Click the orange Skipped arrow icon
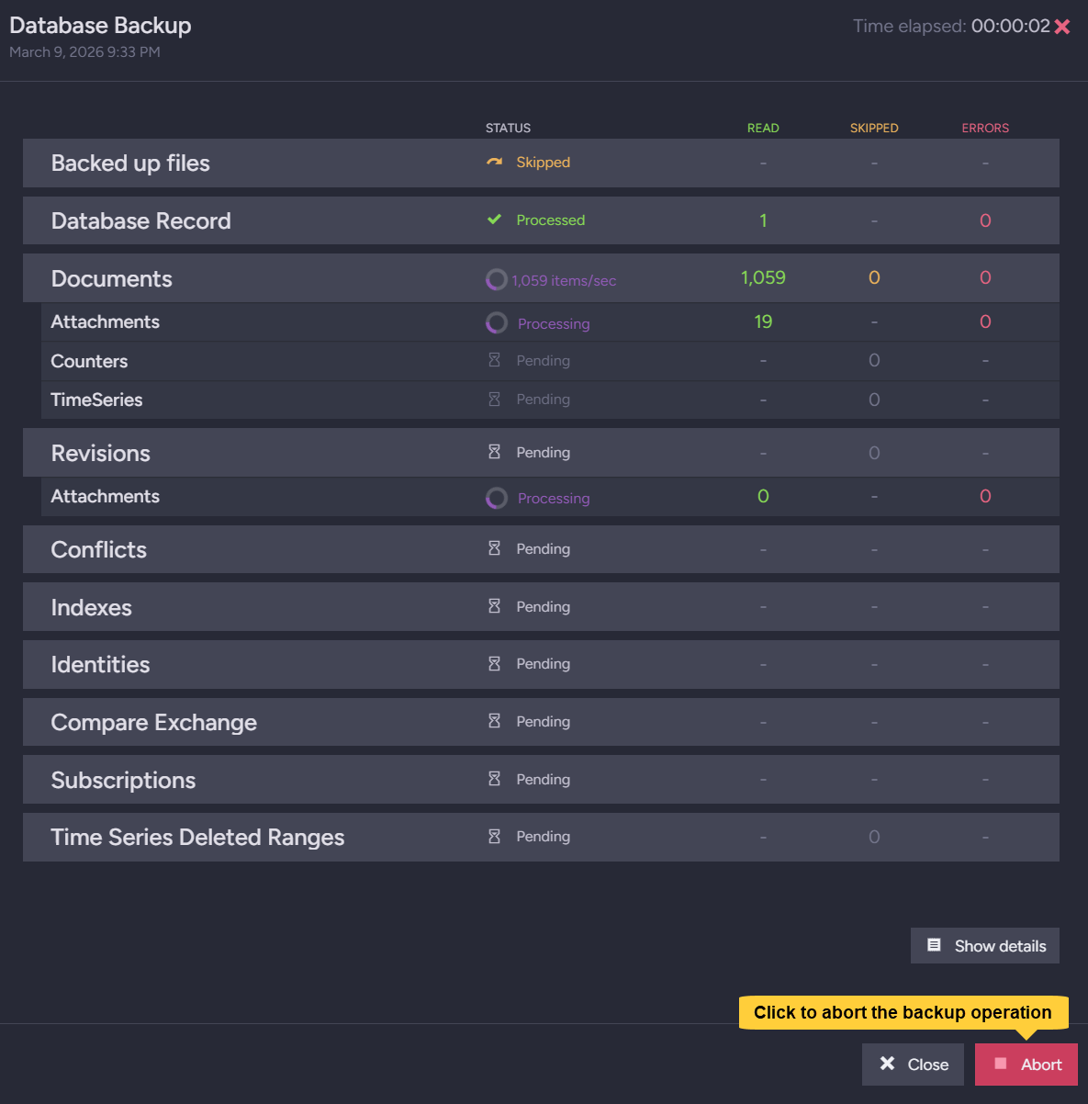Screen dimensions: 1088x1104 coord(494,163)
